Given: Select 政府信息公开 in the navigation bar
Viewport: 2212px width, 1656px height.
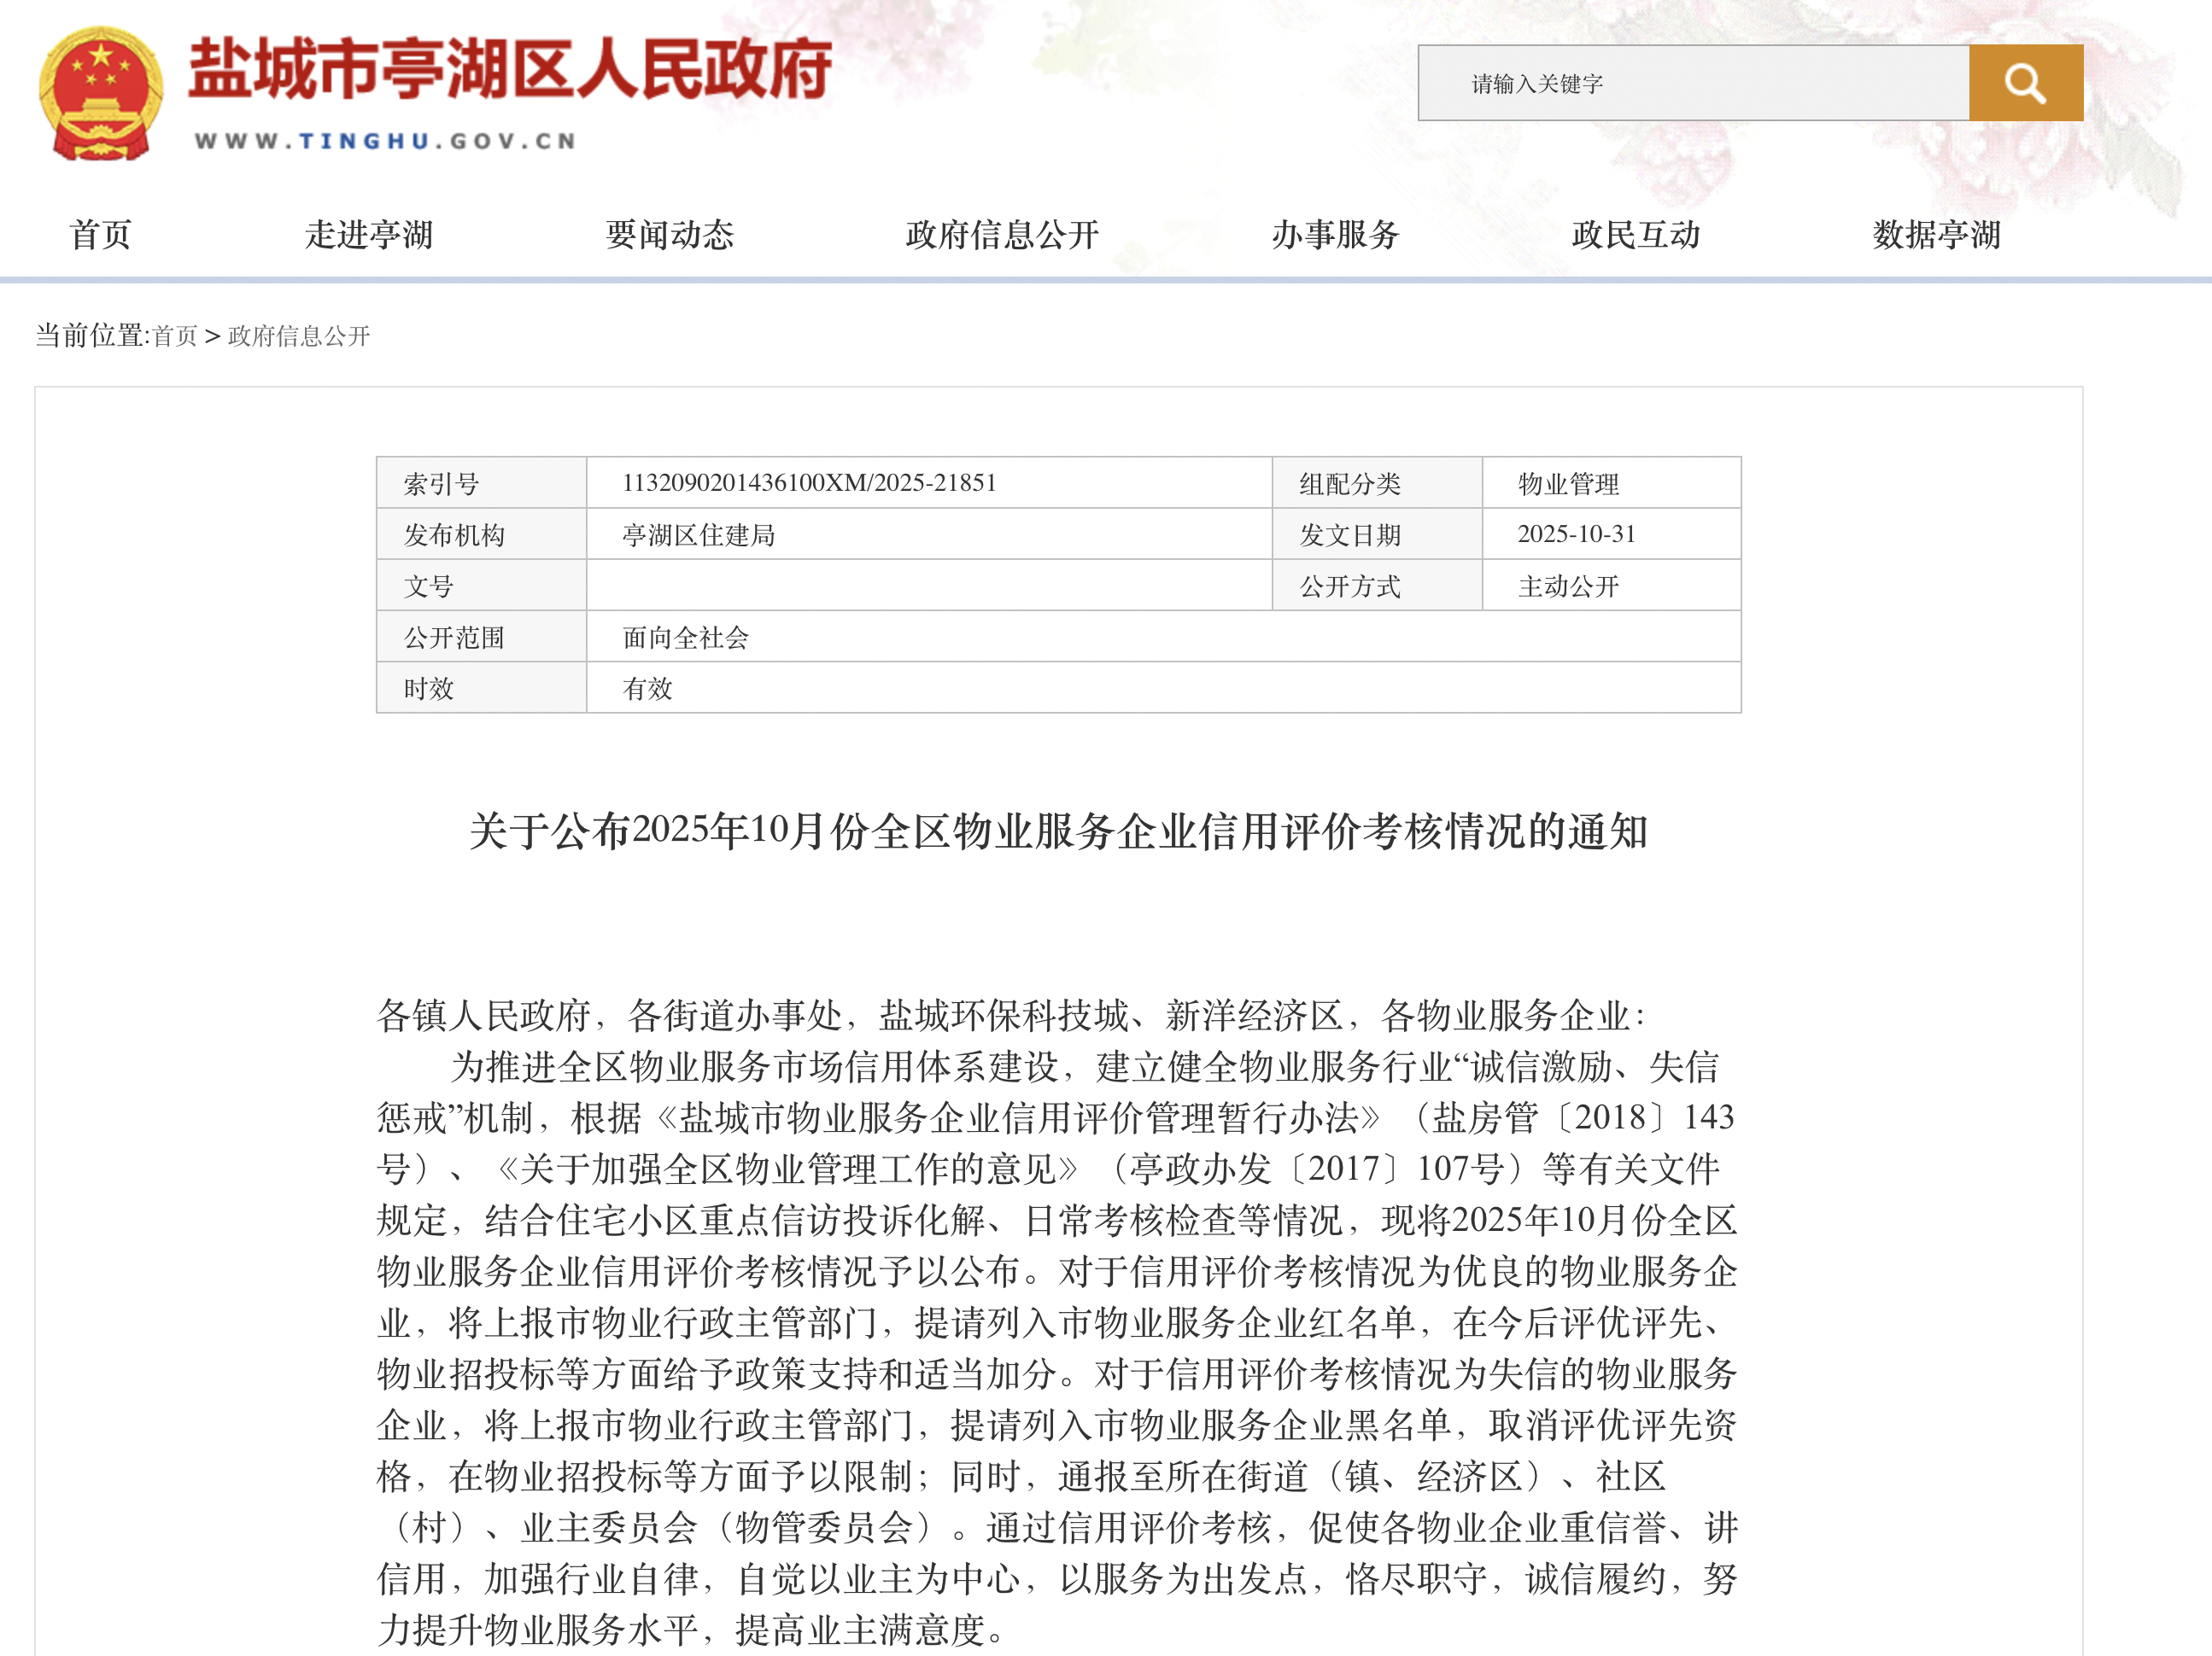Looking at the screenshot, I should pyautogui.click(x=1003, y=235).
